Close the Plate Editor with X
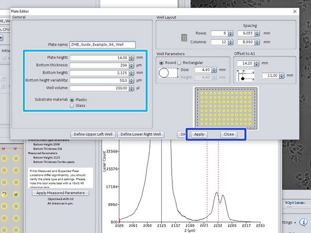Screen dimensions: 311x233 pos(295,12)
